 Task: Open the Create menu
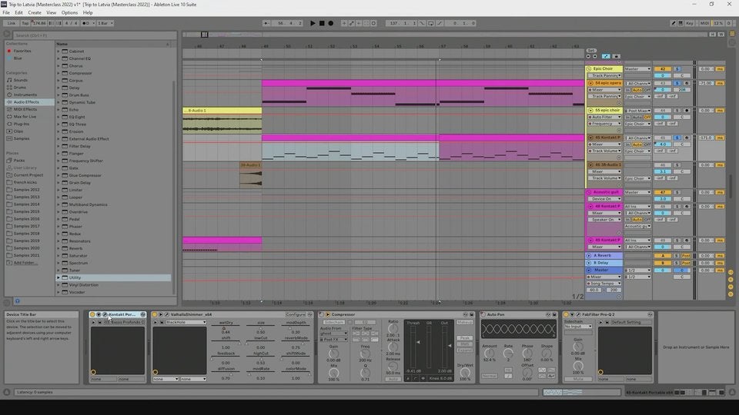[x=35, y=12]
